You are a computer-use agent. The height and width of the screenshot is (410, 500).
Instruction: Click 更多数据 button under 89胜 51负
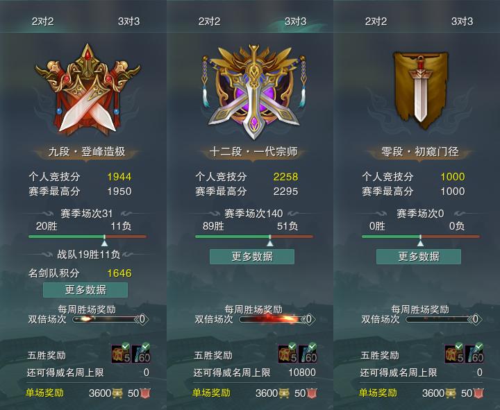click(252, 257)
